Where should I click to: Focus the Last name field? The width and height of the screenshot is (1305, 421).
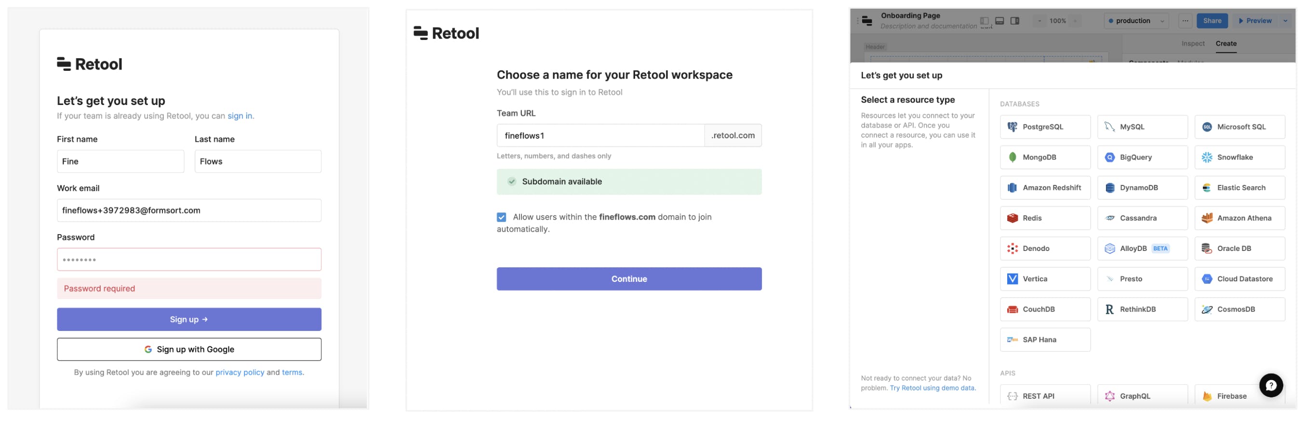[x=258, y=162]
